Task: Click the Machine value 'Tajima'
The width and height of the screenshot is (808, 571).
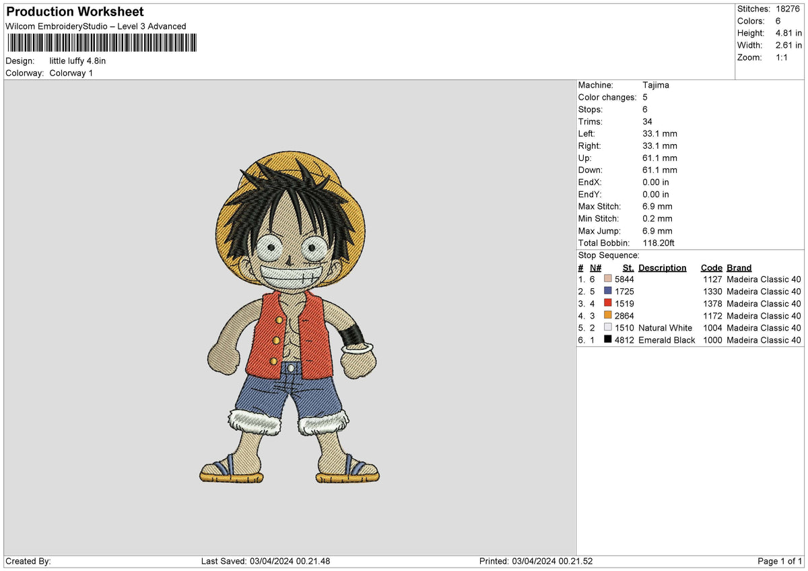Action: point(656,86)
